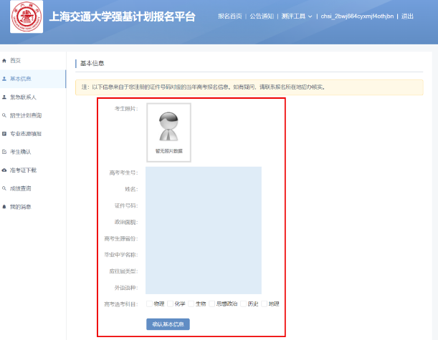438x340 pixels.
Task: Click the checkmark icon beside 考生确认
Action: [4, 152]
